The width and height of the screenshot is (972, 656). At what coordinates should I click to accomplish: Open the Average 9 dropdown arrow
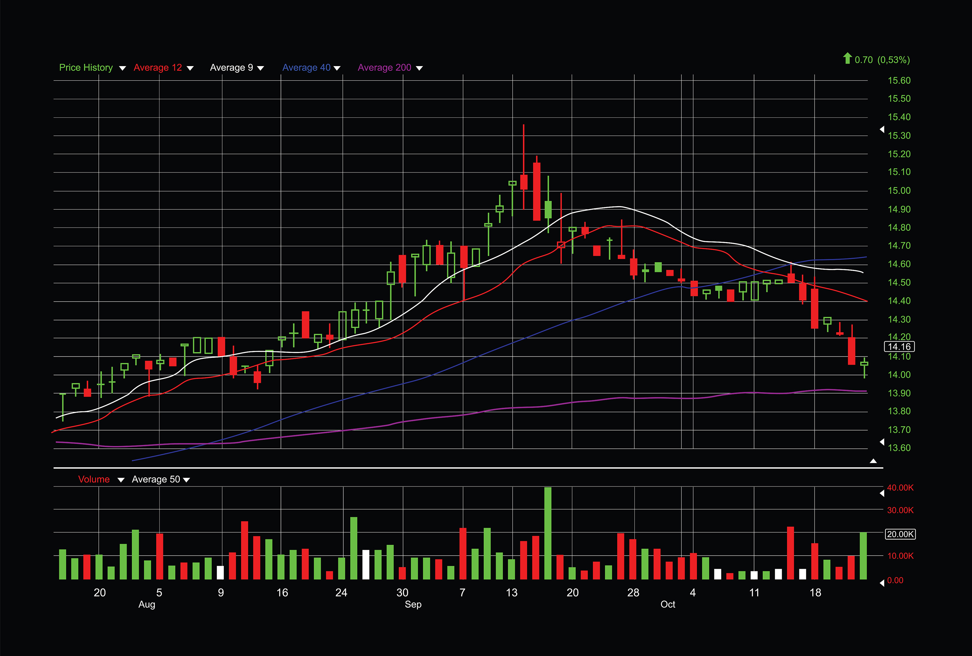click(x=260, y=68)
